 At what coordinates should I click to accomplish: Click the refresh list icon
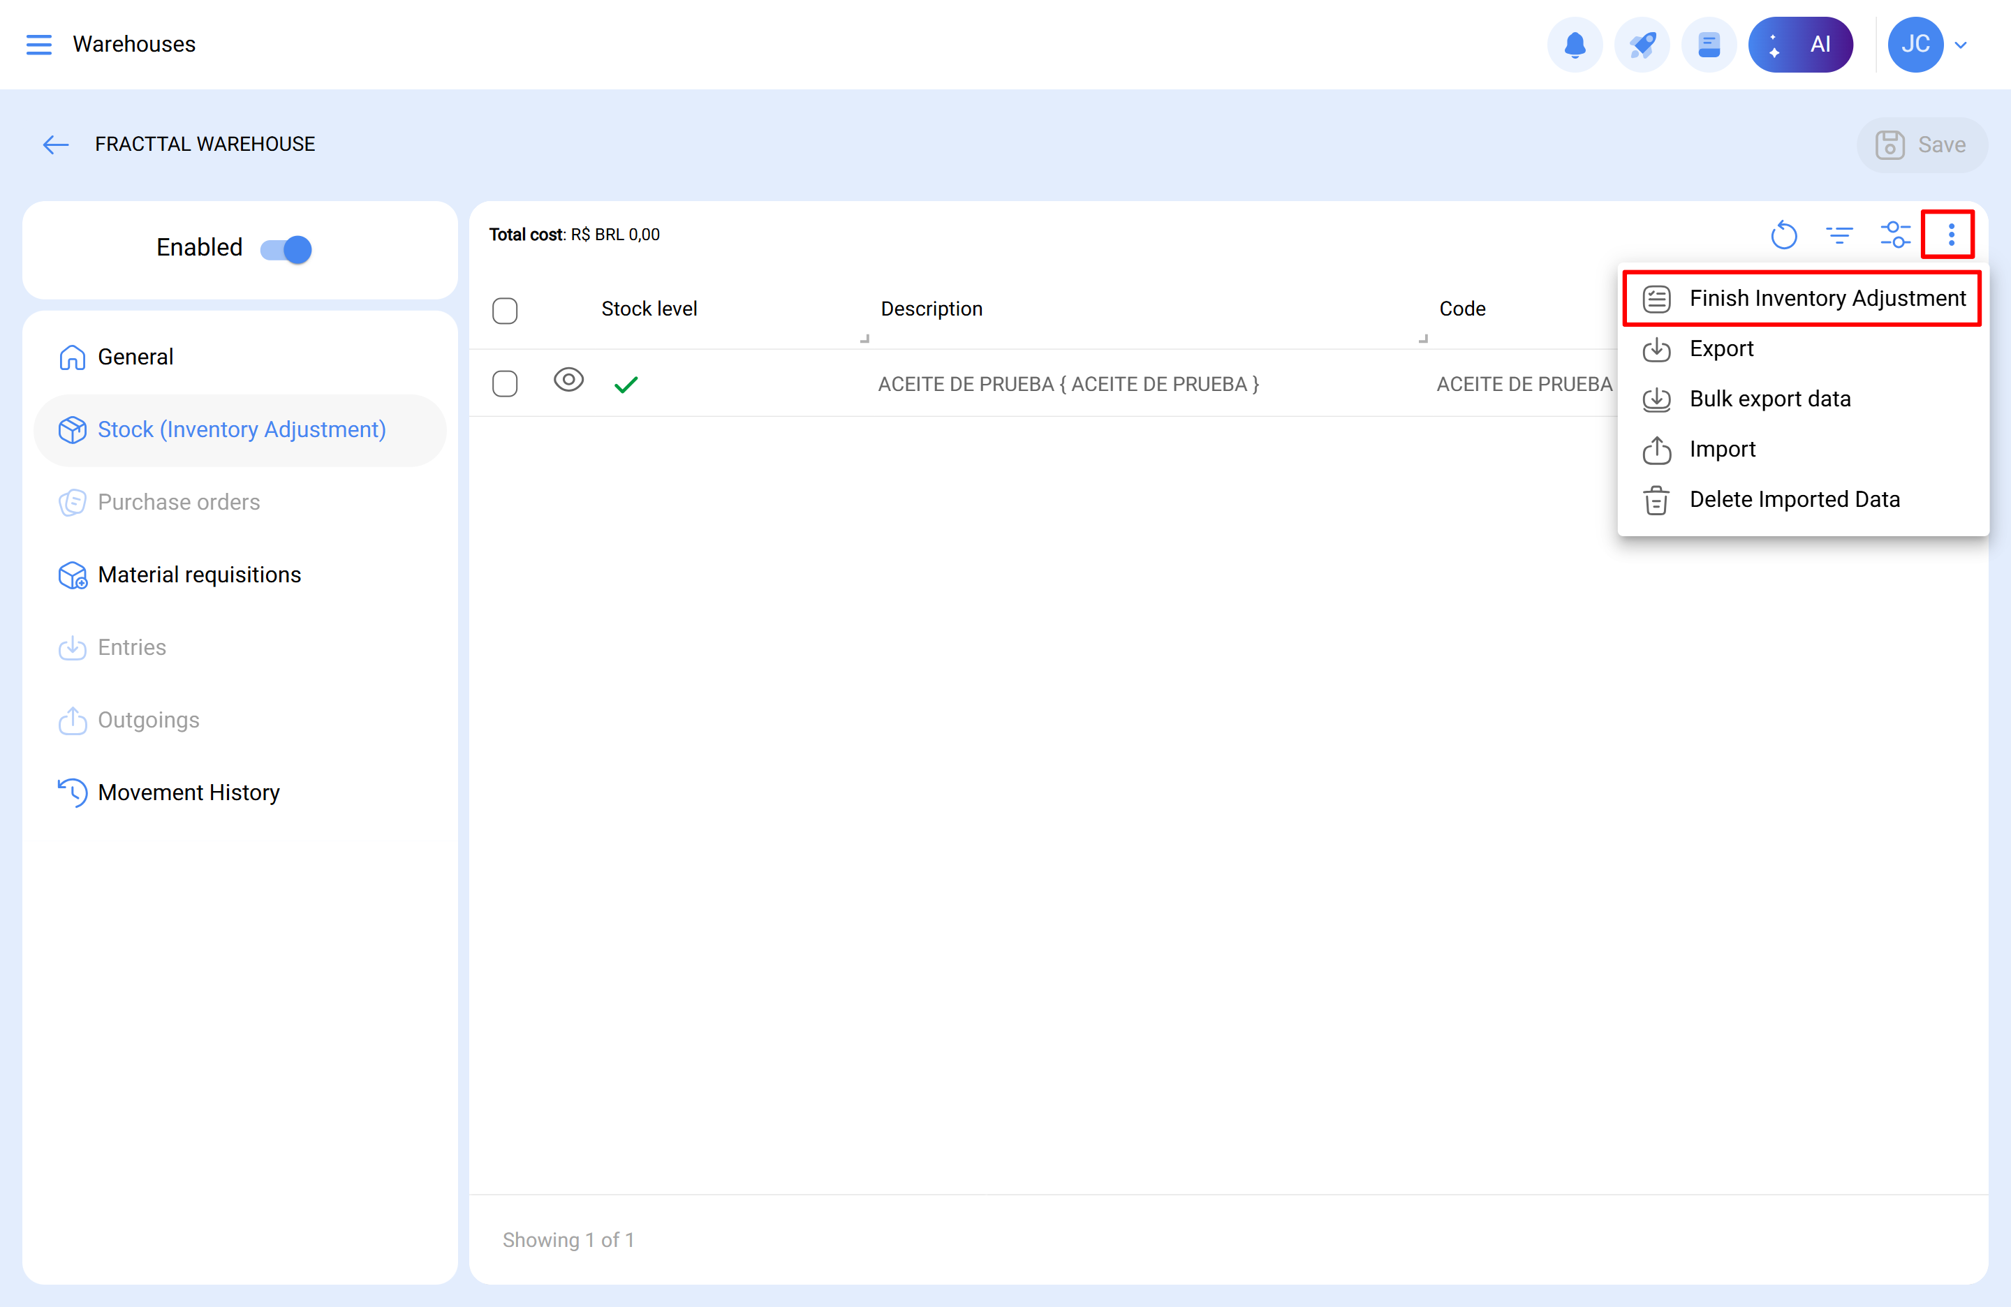pyautogui.click(x=1783, y=235)
